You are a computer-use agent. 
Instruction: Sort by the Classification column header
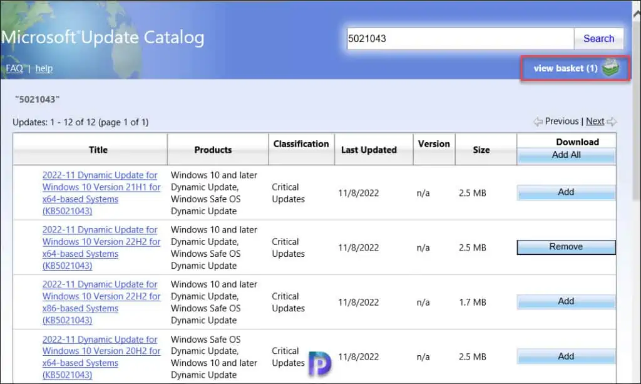tap(301, 144)
